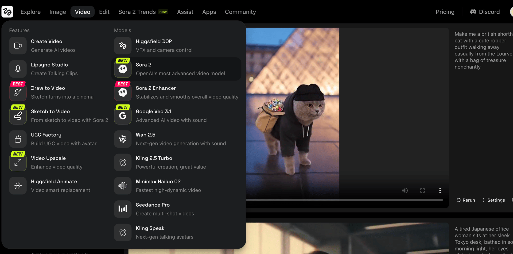Open the Seedance Pro bars icon
513x254 pixels.
point(123,209)
